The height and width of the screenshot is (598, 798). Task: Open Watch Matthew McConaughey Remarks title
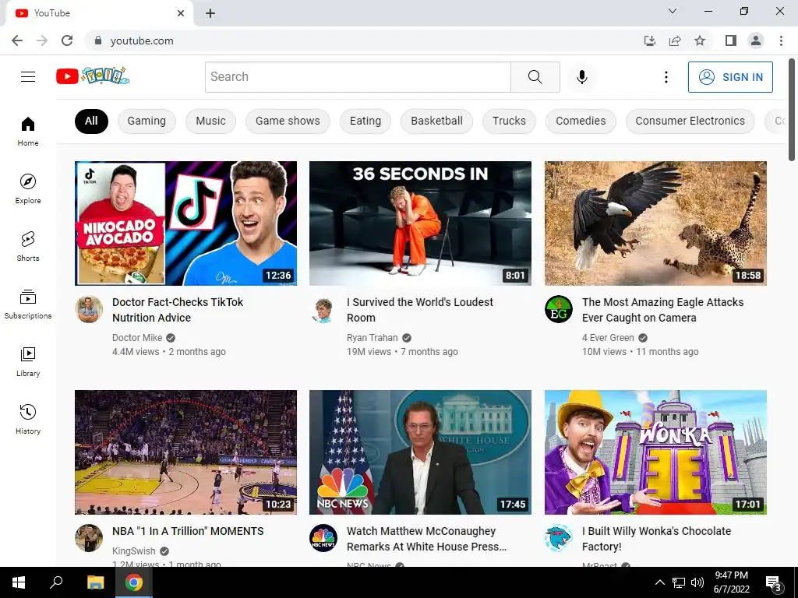426,539
